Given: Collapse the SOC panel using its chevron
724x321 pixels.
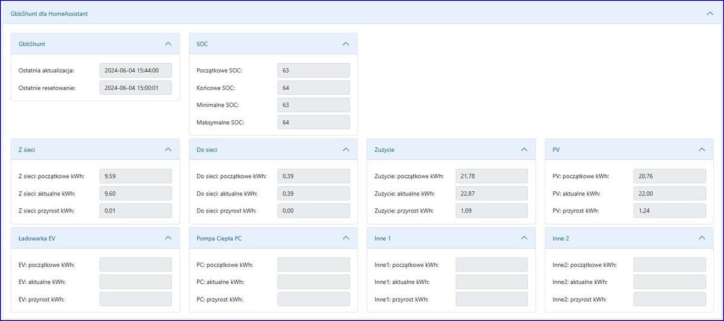Looking at the screenshot, I should click(x=346, y=43).
